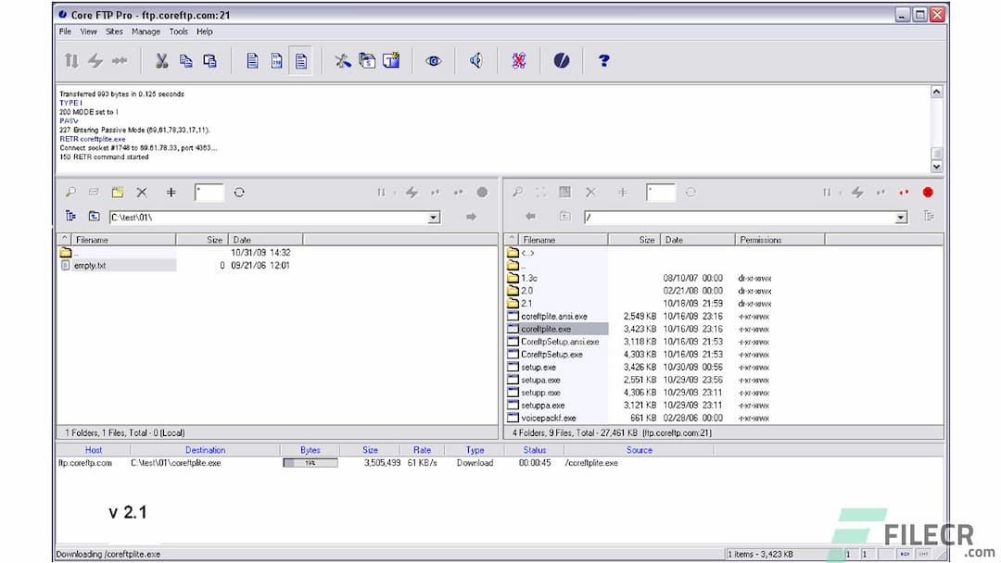Connect using the up/down arrows toolbar icon
This screenshot has height=563, width=1001.
(71, 60)
